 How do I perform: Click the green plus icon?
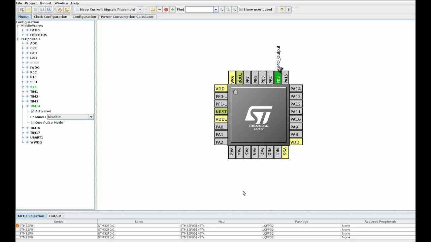[x=173, y=9]
